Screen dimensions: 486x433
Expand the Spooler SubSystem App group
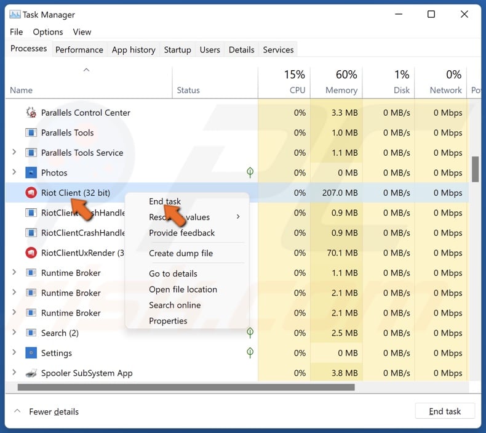pos(14,372)
